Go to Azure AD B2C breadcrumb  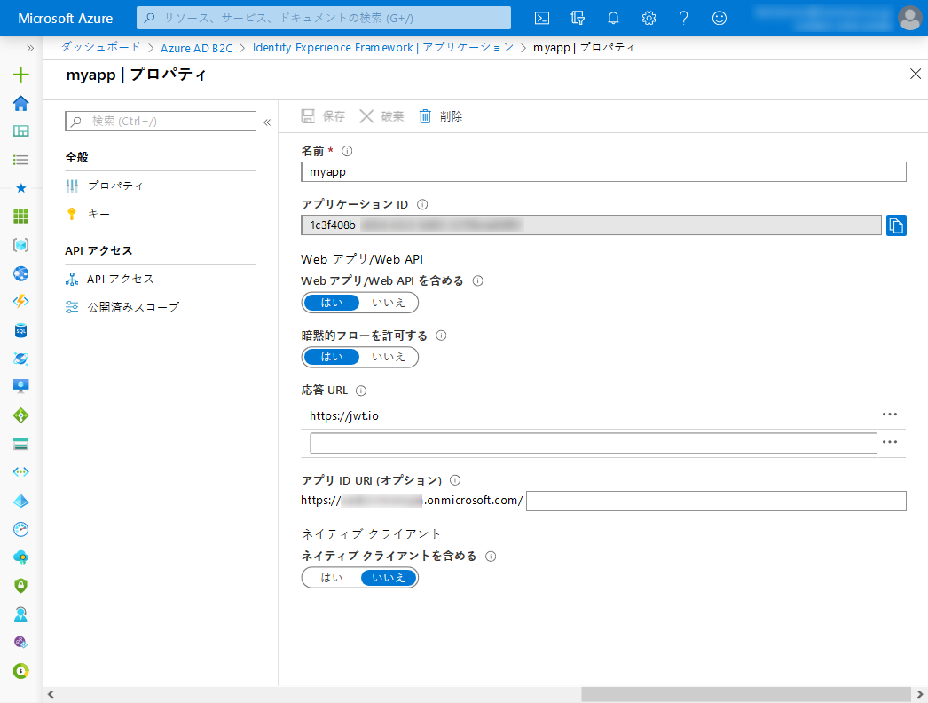coord(196,48)
